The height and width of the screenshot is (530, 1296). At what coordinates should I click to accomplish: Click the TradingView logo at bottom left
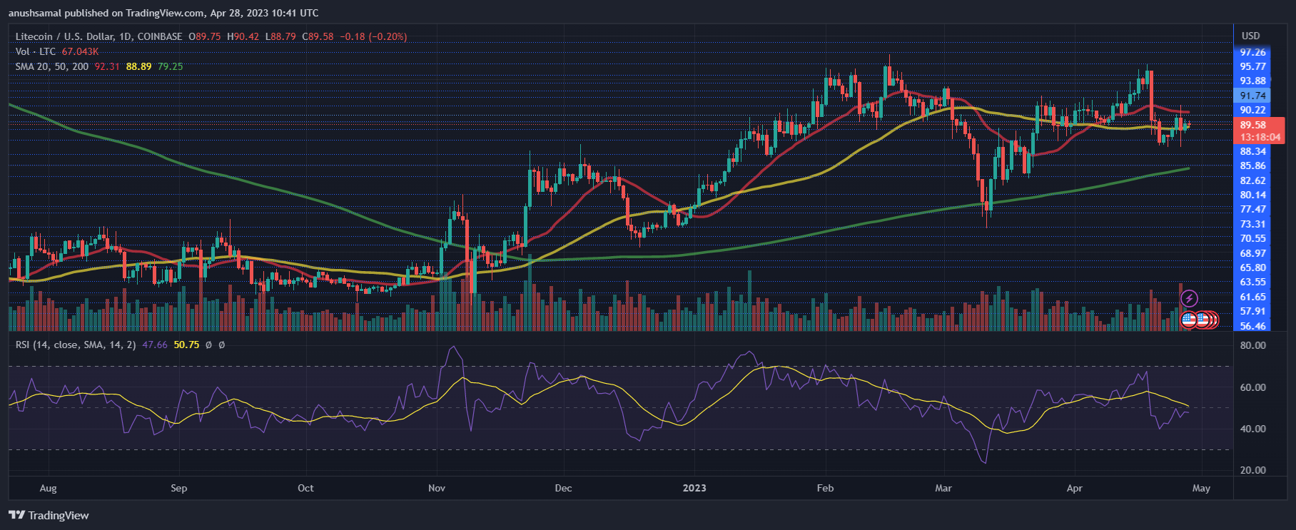click(49, 515)
